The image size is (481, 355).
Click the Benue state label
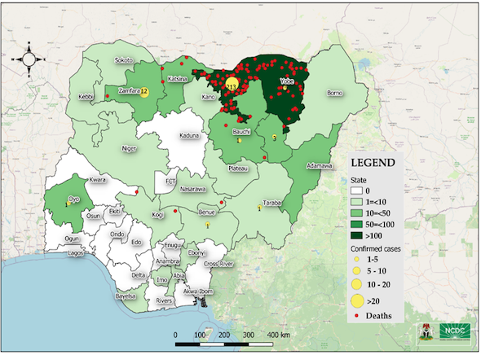click(206, 212)
